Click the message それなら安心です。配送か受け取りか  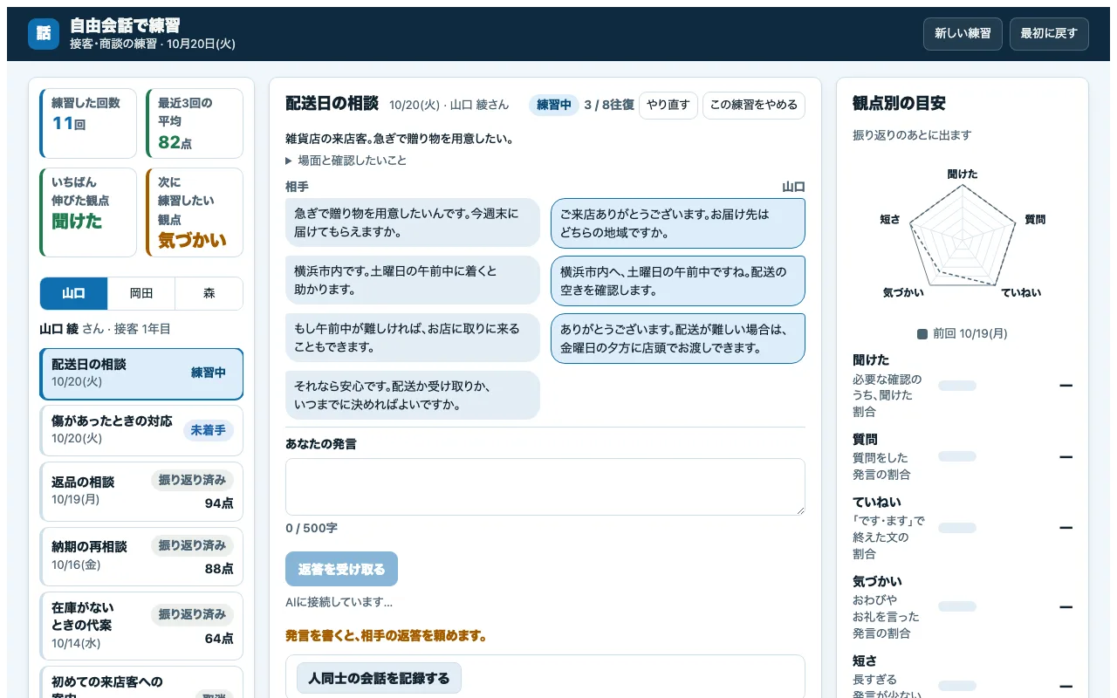coord(413,395)
